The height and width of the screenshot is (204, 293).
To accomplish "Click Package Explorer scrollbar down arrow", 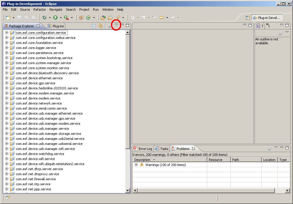I will tap(128, 191).
